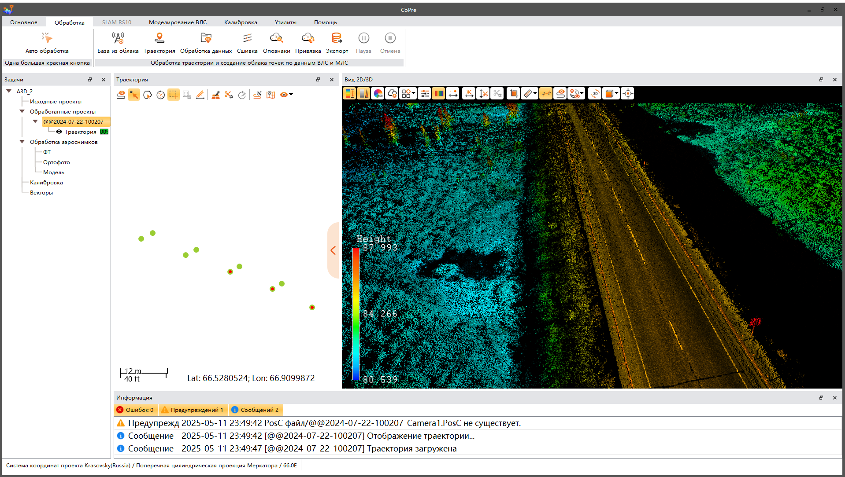Click the point selection arrow tool

click(x=134, y=95)
